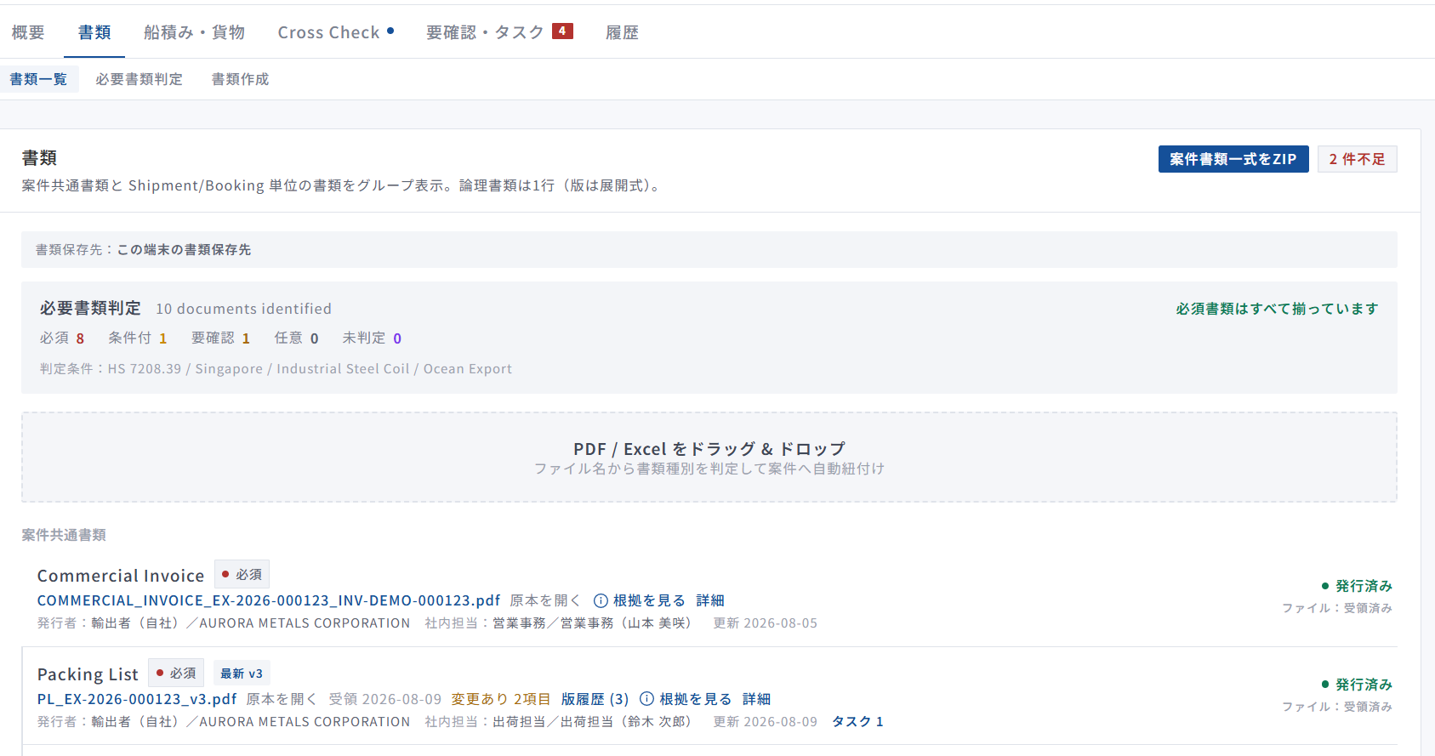Image resolution: width=1435 pixels, height=756 pixels.
Task: Open COMMERCIAL_INVOICE_EX-2026-000123 pdf link
Action: (x=269, y=600)
